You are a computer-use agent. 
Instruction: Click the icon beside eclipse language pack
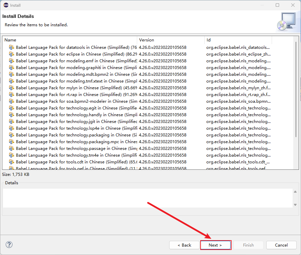coord(11,54)
